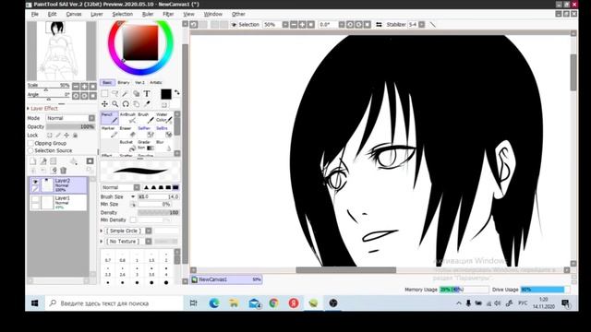Undo using the toolbar arrow icon
Screen dimensions: 591x332
click(194, 25)
